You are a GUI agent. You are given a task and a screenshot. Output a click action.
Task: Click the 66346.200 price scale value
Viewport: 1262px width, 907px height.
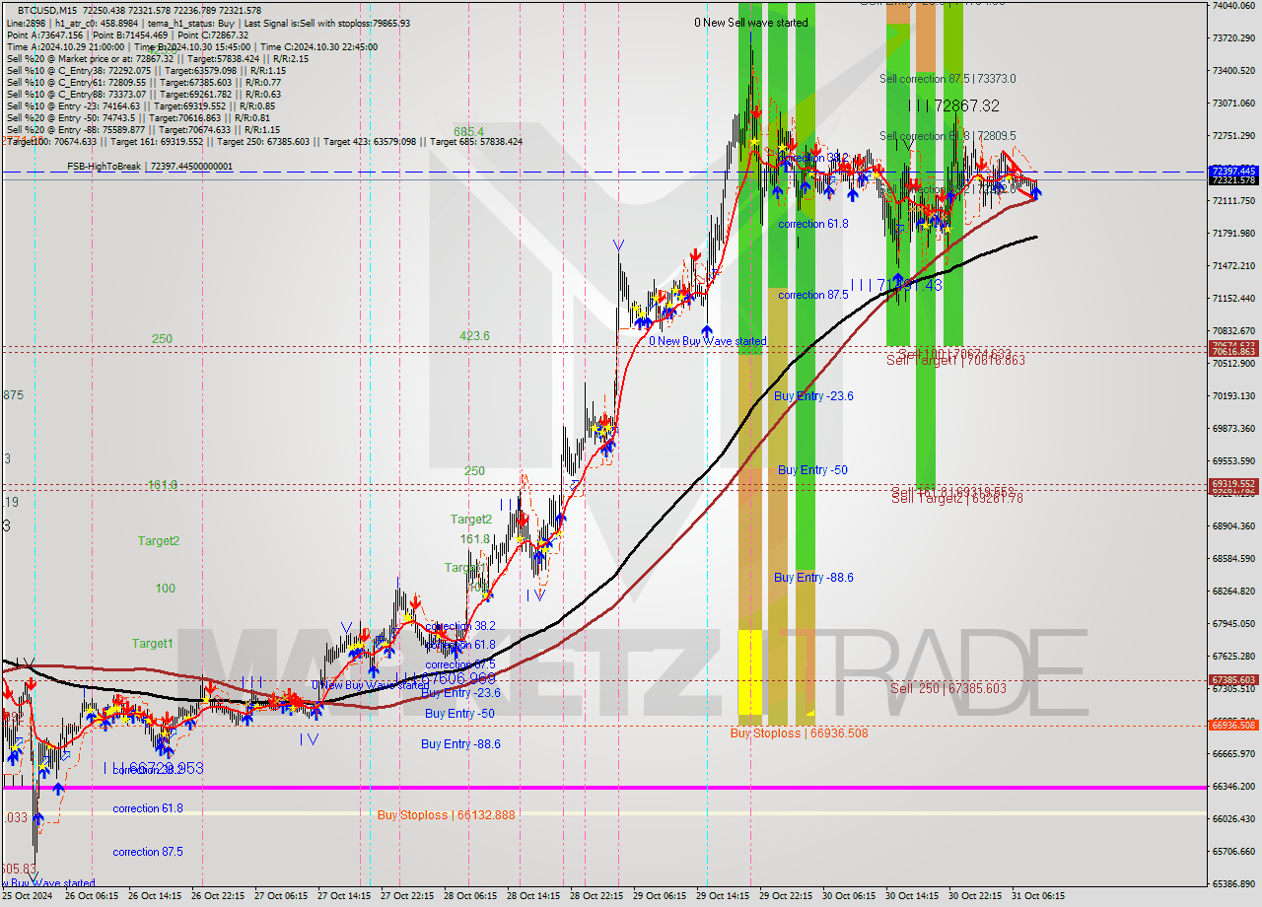coord(1233,786)
